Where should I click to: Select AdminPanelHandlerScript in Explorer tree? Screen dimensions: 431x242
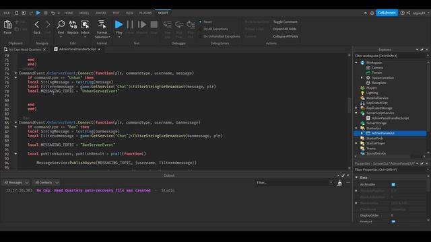pos(390,118)
